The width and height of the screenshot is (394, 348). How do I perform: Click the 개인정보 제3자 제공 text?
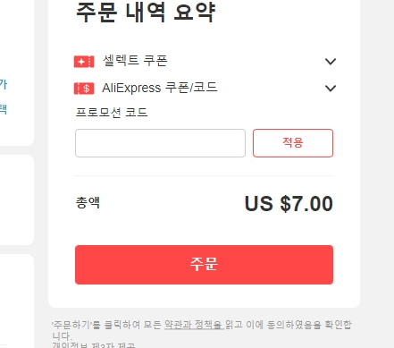click(x=94, y=345)
